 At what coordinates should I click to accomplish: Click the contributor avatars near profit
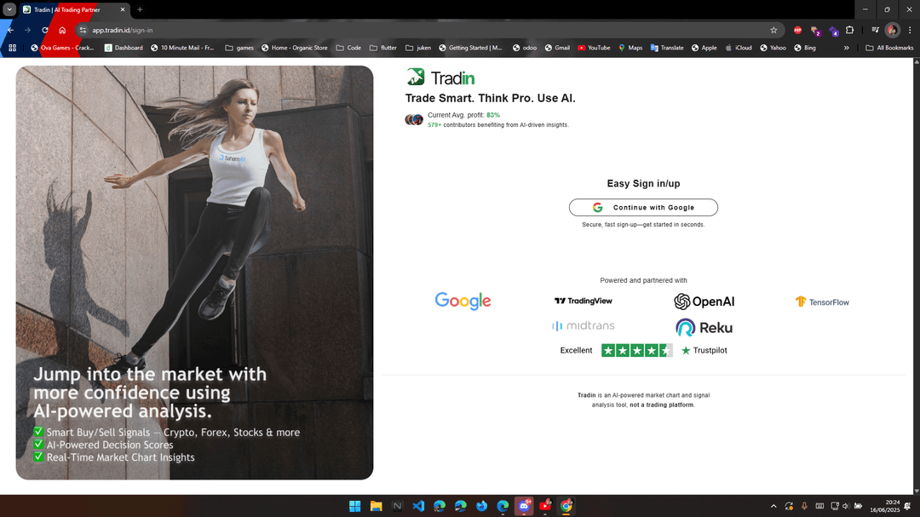pyautogui.click(x=414, y=120)
